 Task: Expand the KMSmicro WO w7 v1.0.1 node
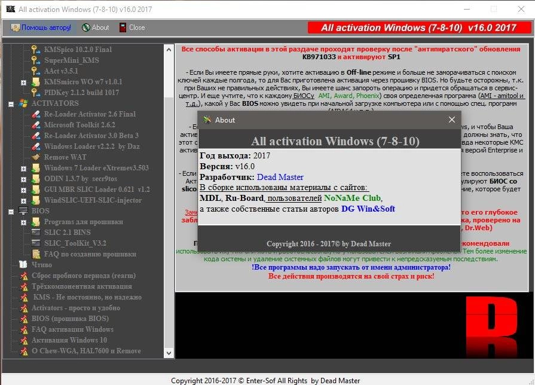pos(23,82)
